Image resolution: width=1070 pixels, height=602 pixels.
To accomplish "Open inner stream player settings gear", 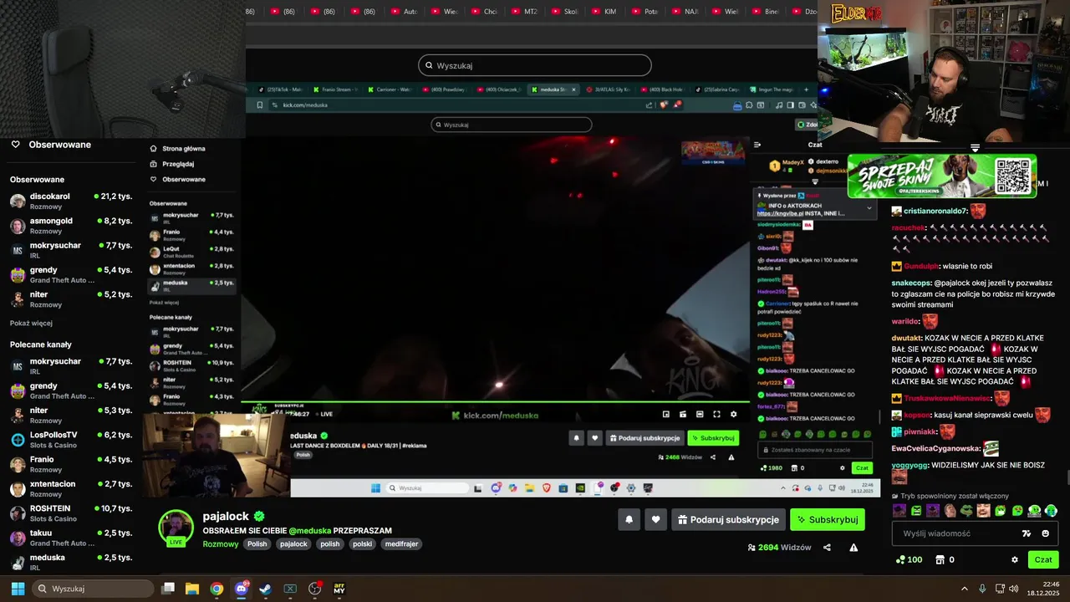I will pyautogui.click(x=733, y=414).
